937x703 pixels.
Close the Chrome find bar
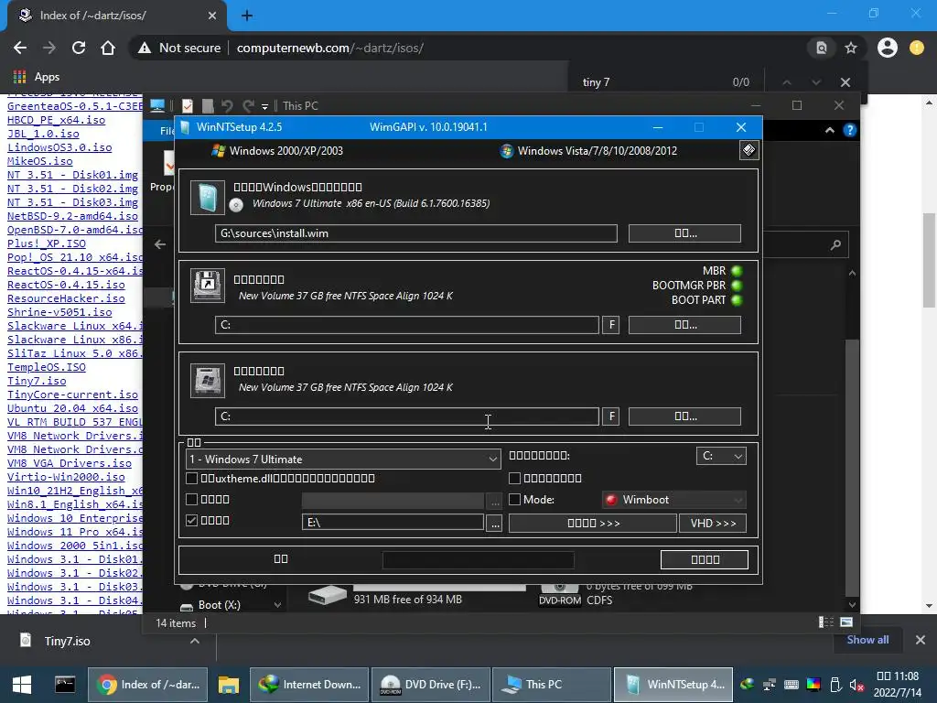click(845, 81)
